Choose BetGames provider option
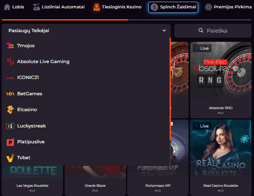 click(86, 94)
